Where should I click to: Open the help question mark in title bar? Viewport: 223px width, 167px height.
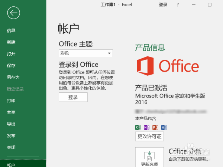coord(178,5)
